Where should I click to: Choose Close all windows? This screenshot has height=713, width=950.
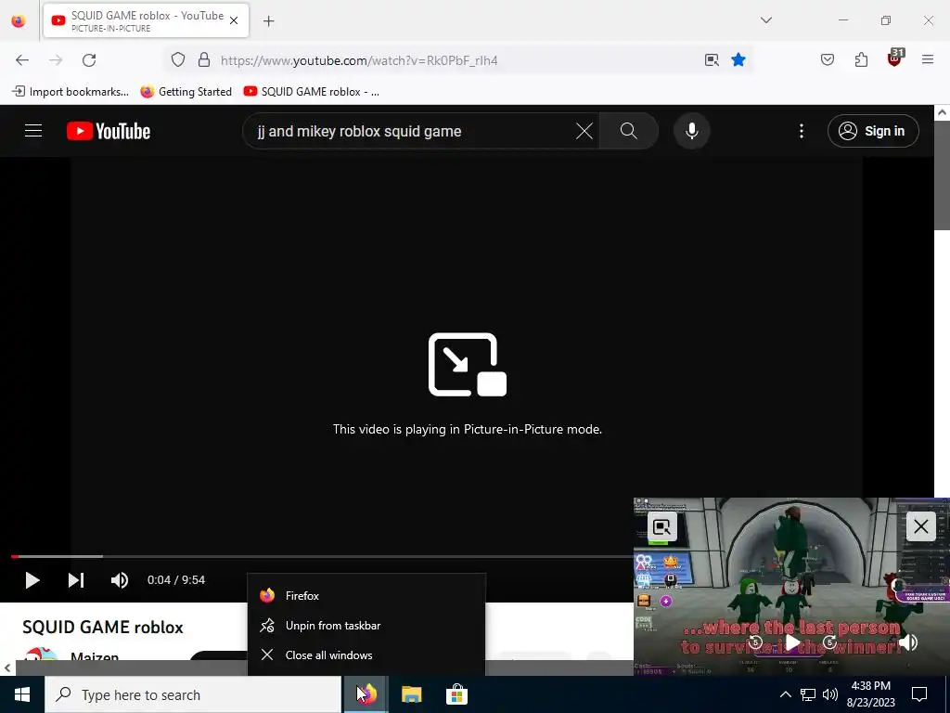tap(366, 655)
